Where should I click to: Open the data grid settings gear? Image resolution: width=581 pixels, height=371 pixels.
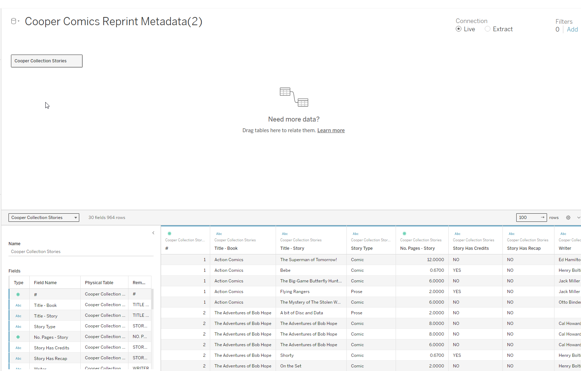568,218
